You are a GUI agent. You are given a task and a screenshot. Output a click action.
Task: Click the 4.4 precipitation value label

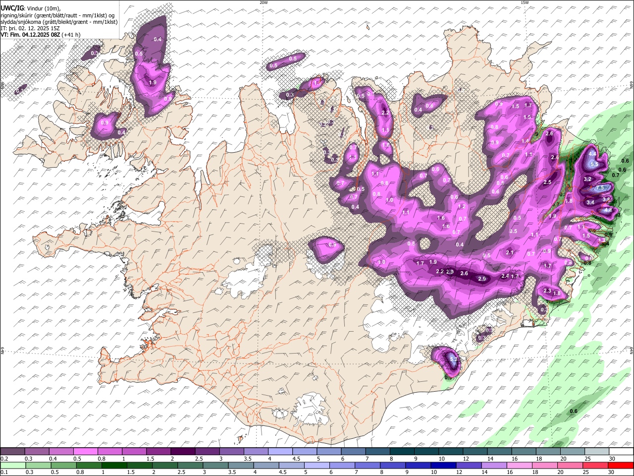click(592, 154)
